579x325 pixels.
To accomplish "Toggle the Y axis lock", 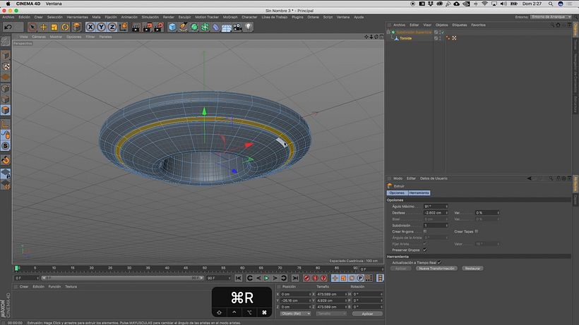I will pos(101,27).
